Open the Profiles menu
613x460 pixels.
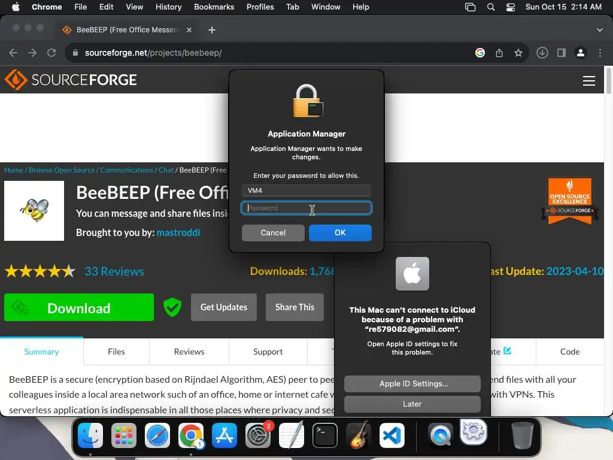(260, 7)
